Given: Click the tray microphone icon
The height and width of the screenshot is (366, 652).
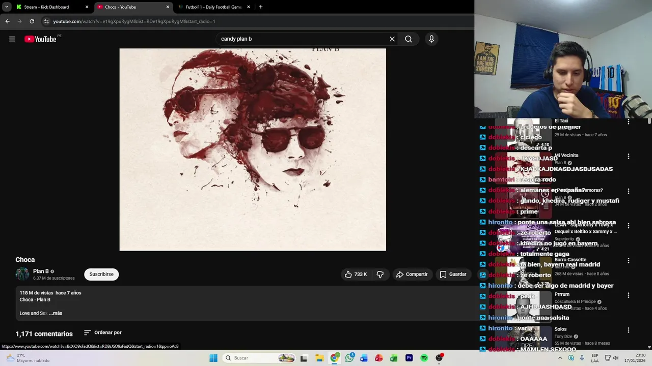Looking at the screenshot, I should point(582,358).
